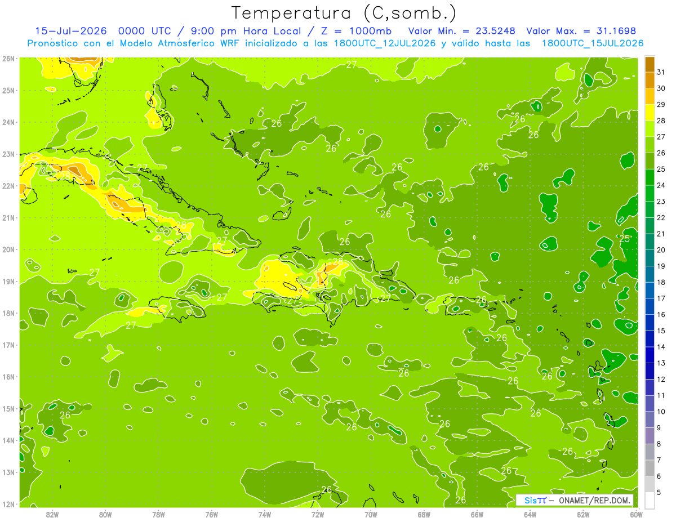676x522 pixels.
Task: Click the color scale label 14
Action: (x=661, y=347)
